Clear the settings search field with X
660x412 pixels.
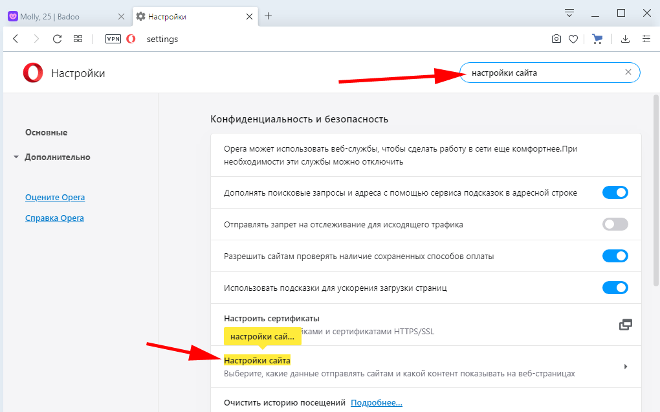click(x=628, y=73)
